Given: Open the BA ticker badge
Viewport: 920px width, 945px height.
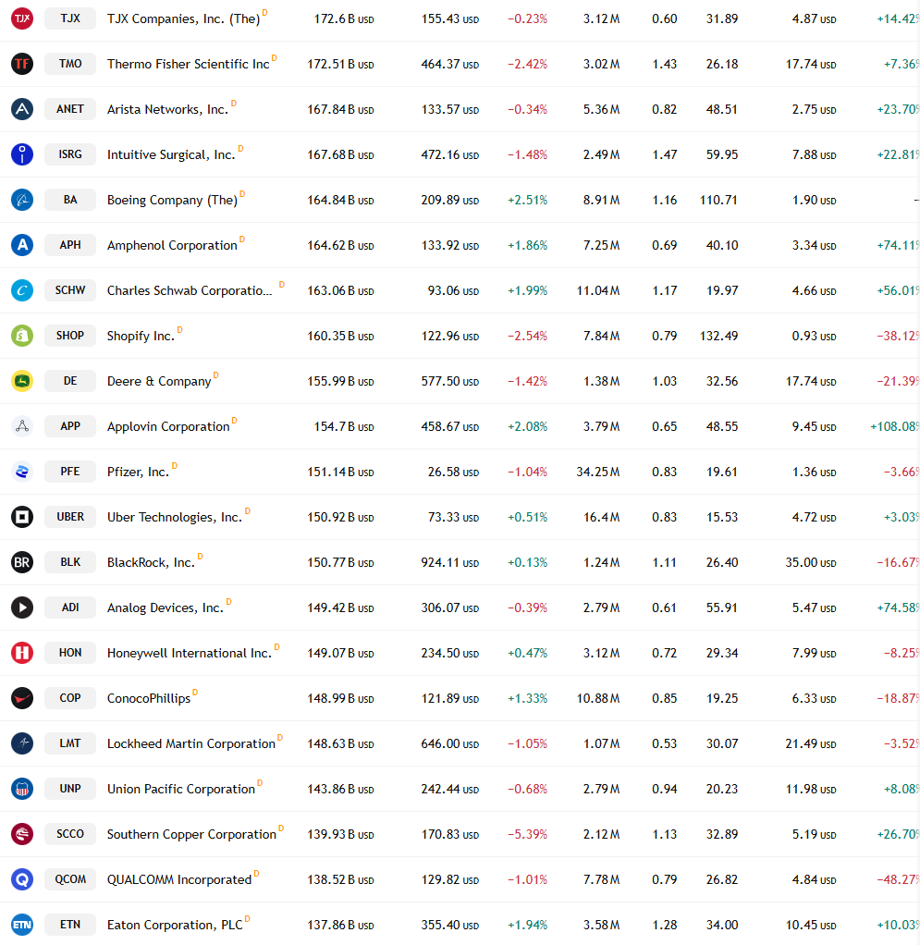Looking at the screenshot, I should click(x=70, y=200).
